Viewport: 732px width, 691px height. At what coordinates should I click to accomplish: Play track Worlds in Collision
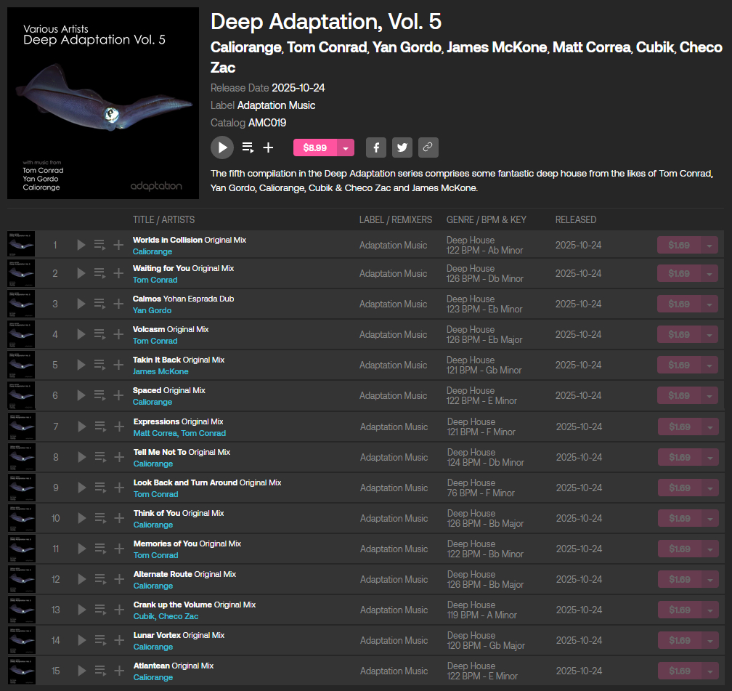pyautogui.click(x=81, y=245)
